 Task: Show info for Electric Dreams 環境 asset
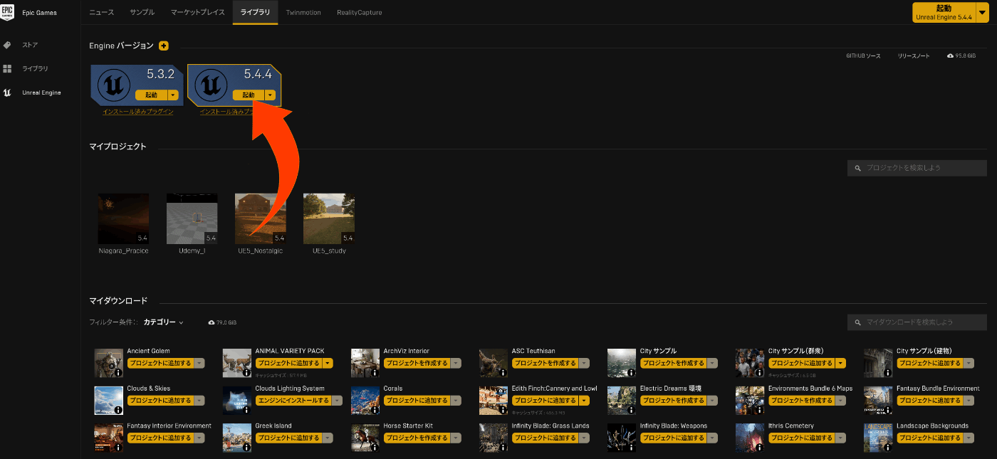pyautogui.click(x=631, y=410)
